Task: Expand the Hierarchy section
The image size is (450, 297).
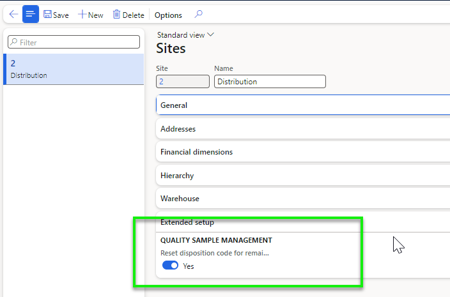Action: [177, 176]
